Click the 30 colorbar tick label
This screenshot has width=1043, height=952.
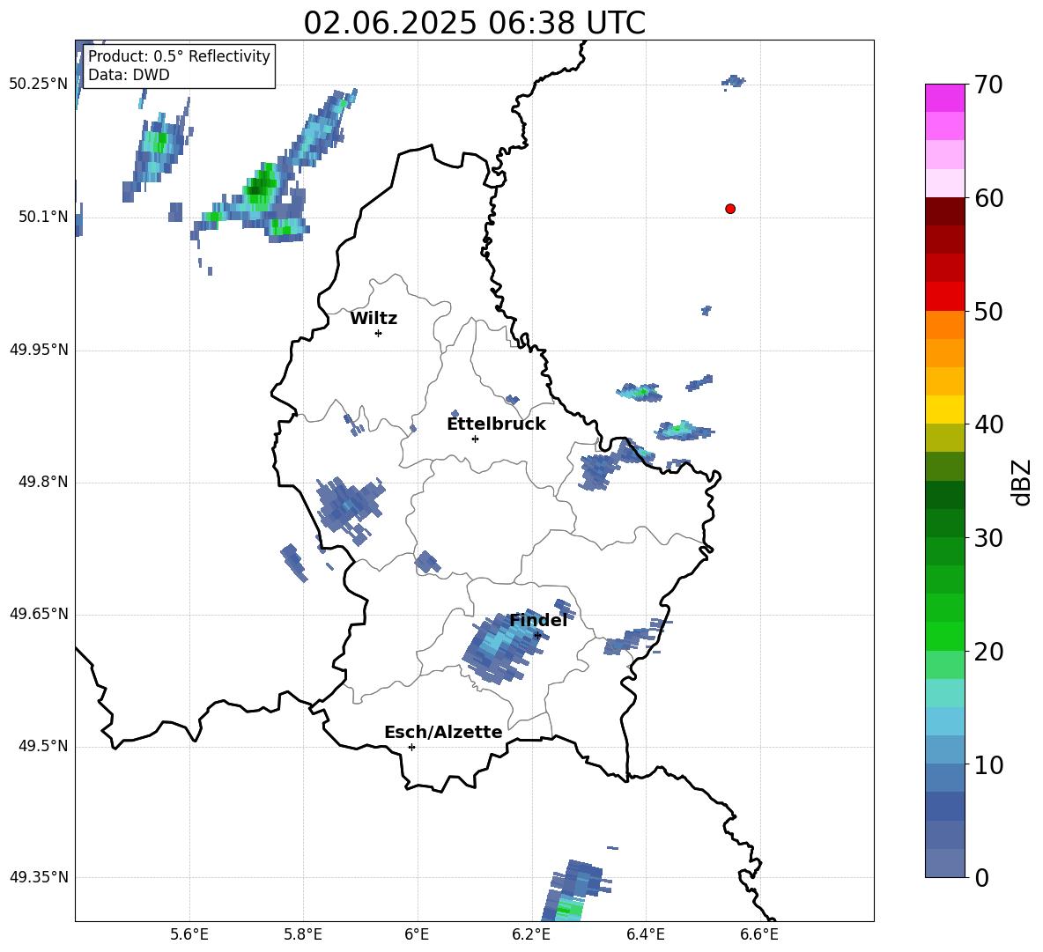pyautogui.click(x=988, y=538)
